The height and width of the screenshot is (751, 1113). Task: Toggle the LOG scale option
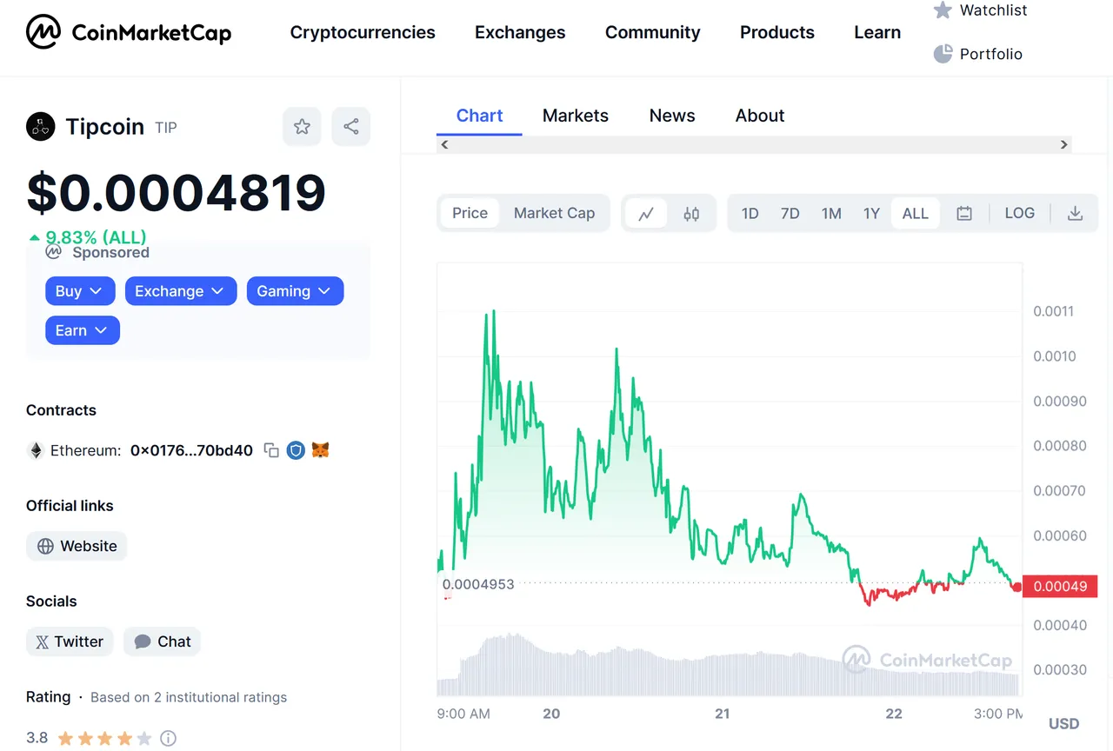tap(1020, 214)
